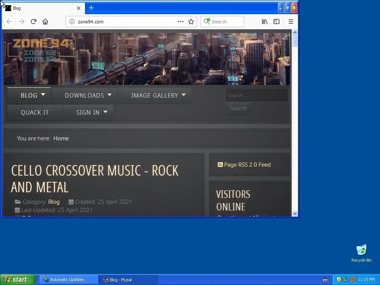Expand the BLOG dropdown arrow
This screenshot has width=380, height=285.
(43, 95)
